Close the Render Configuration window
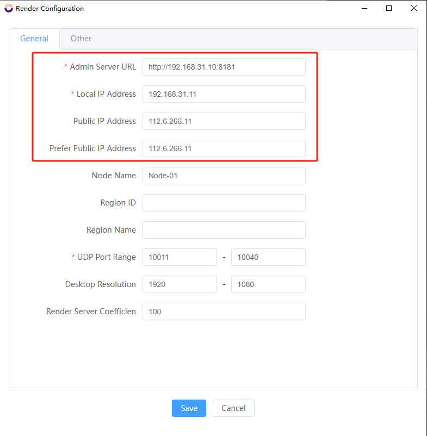Viewport: 427px width, 436px height. [414, 9]
